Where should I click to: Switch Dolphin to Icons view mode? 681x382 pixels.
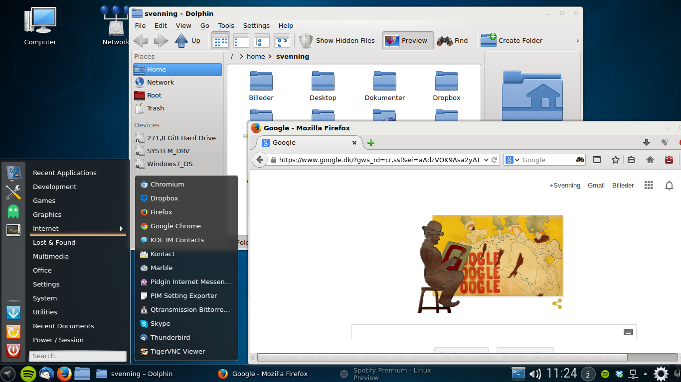pos(221,41)
